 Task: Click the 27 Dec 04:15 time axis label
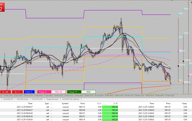pos(38,96)
